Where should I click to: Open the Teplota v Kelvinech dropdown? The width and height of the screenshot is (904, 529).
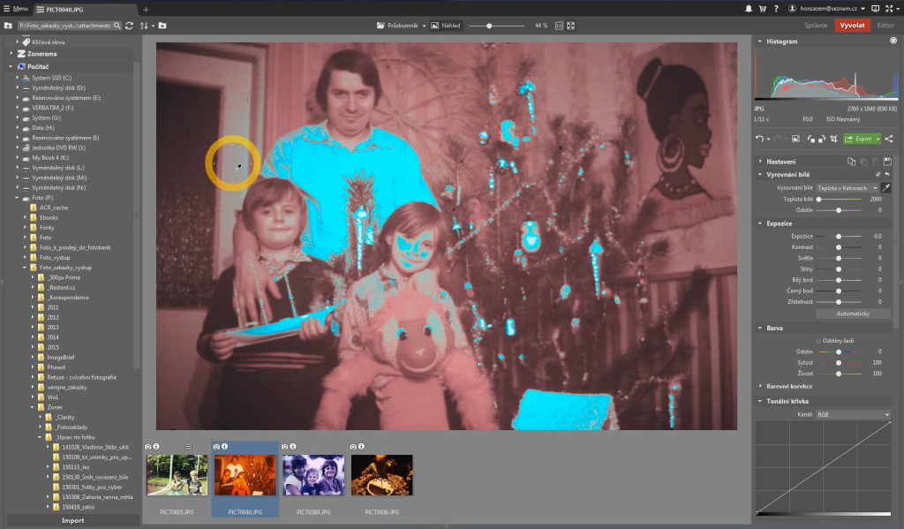pos(847,188)
